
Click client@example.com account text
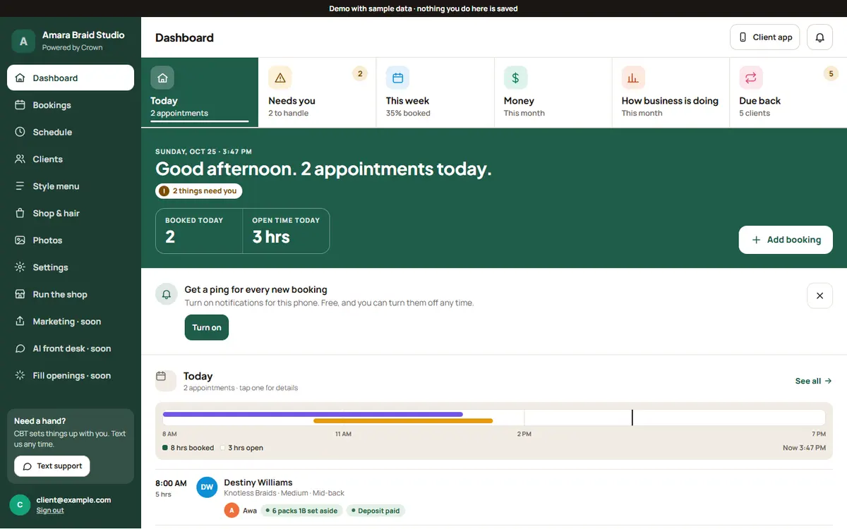coord(73,500)
